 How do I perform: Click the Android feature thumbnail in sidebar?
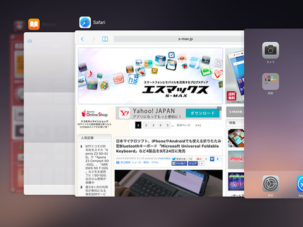tap(236, 182)
